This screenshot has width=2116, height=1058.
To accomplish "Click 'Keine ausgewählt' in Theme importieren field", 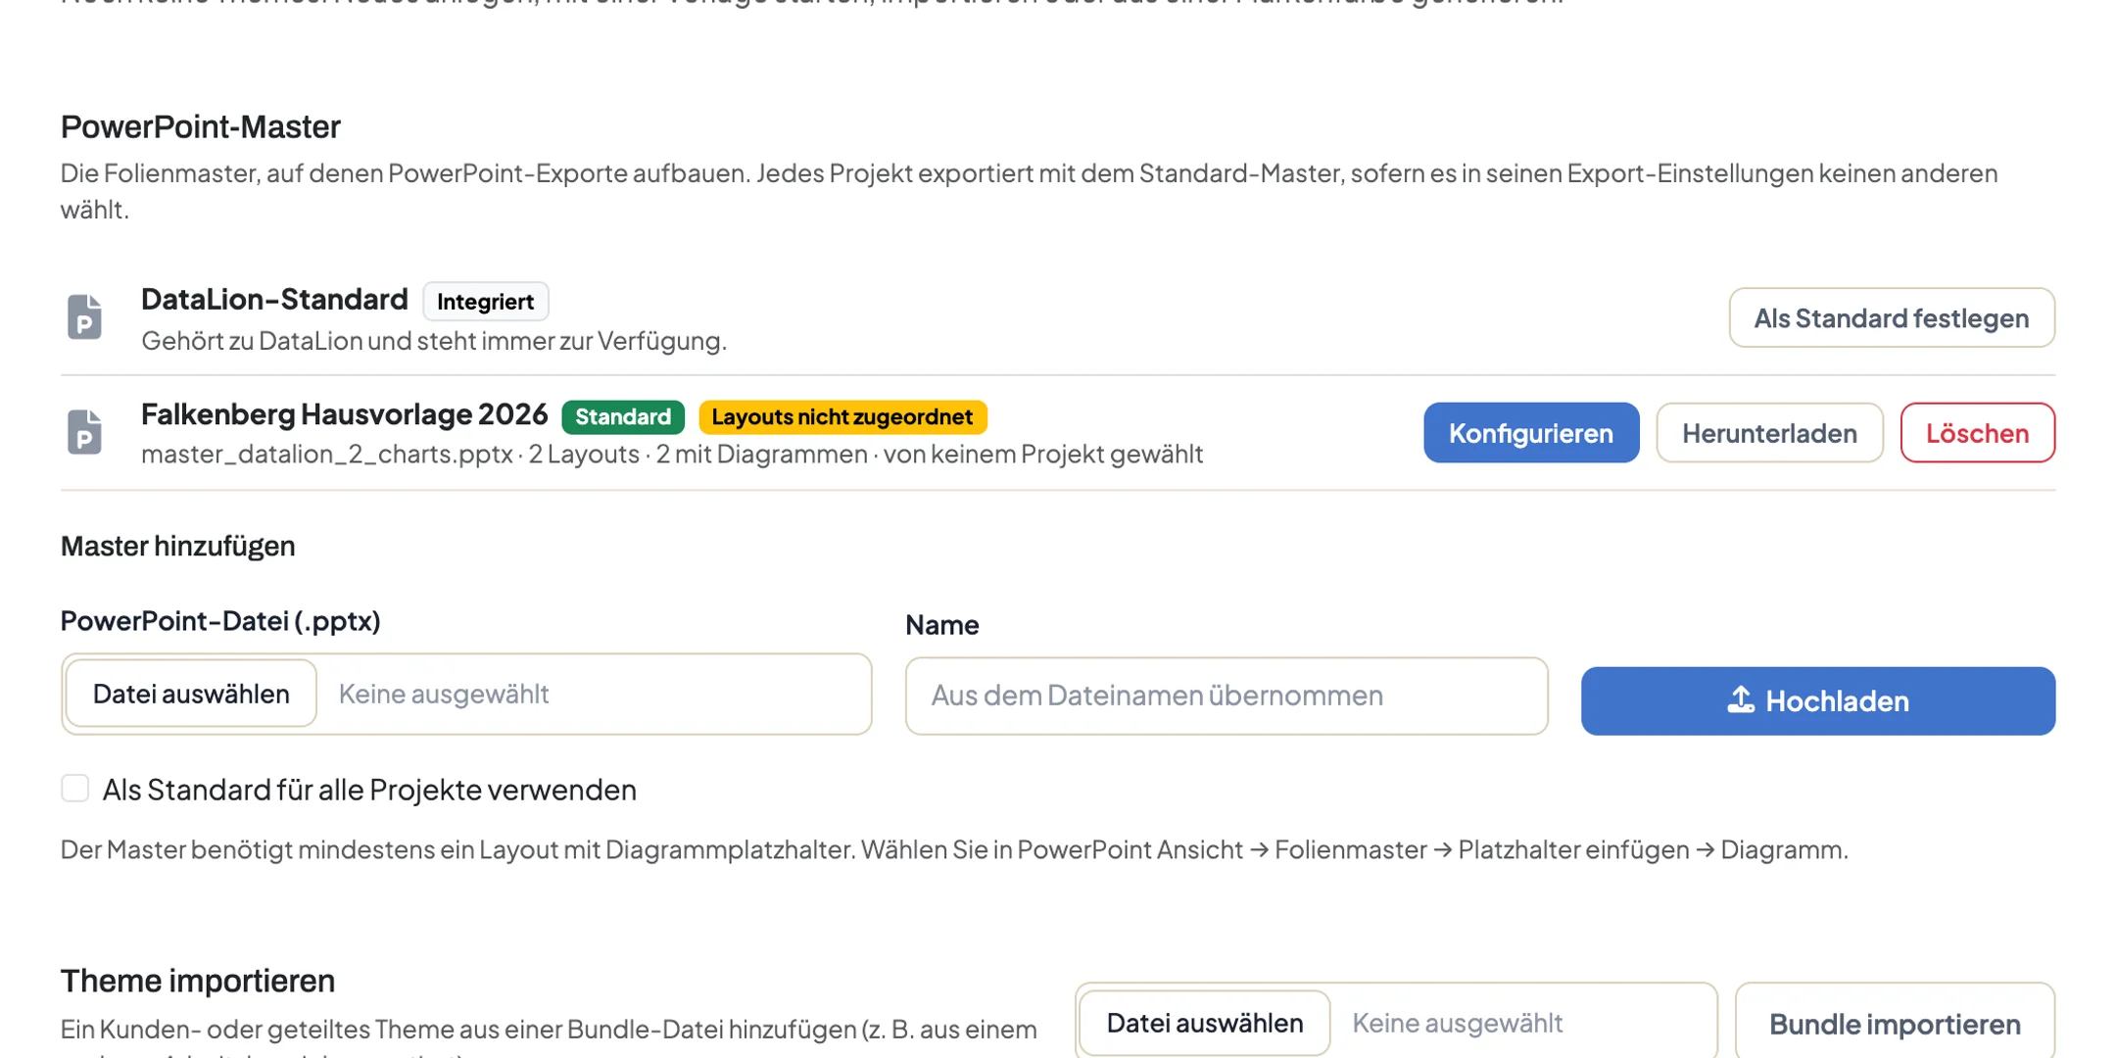I will click(x=1457, y=1023).
